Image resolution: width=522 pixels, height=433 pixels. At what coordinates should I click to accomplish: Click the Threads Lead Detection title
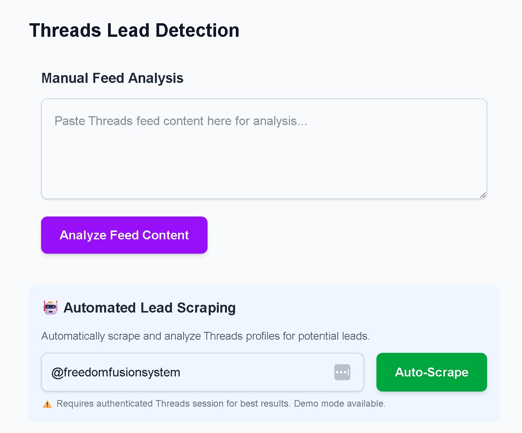pyautogui.click(x=134, y=31)
